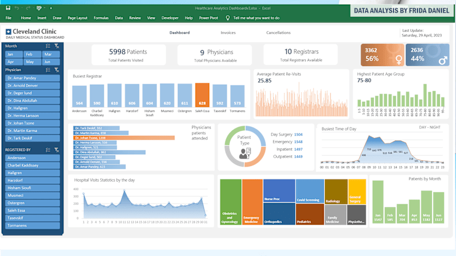This screenshot has width=456, height=256.
Task: Select Tormanens registrar filter
Action: [x=32, y=226]
